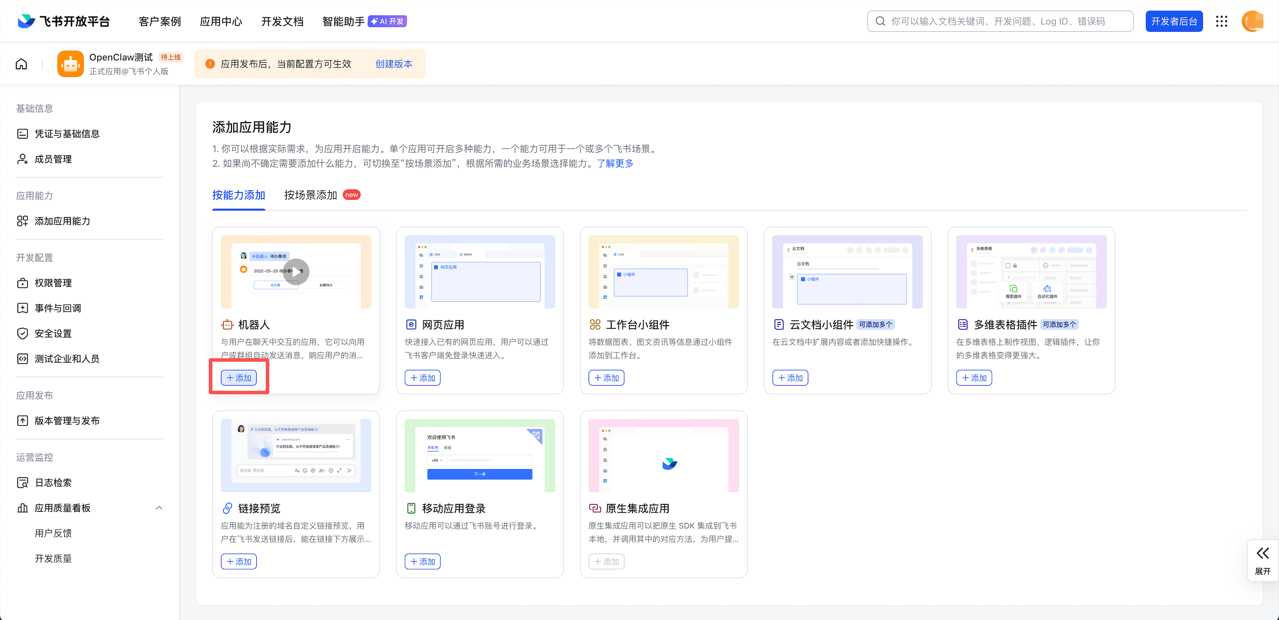Open the app grid launcher icon
The height and width of the screenshot is (620, 1279).
tap(1222, 21)
